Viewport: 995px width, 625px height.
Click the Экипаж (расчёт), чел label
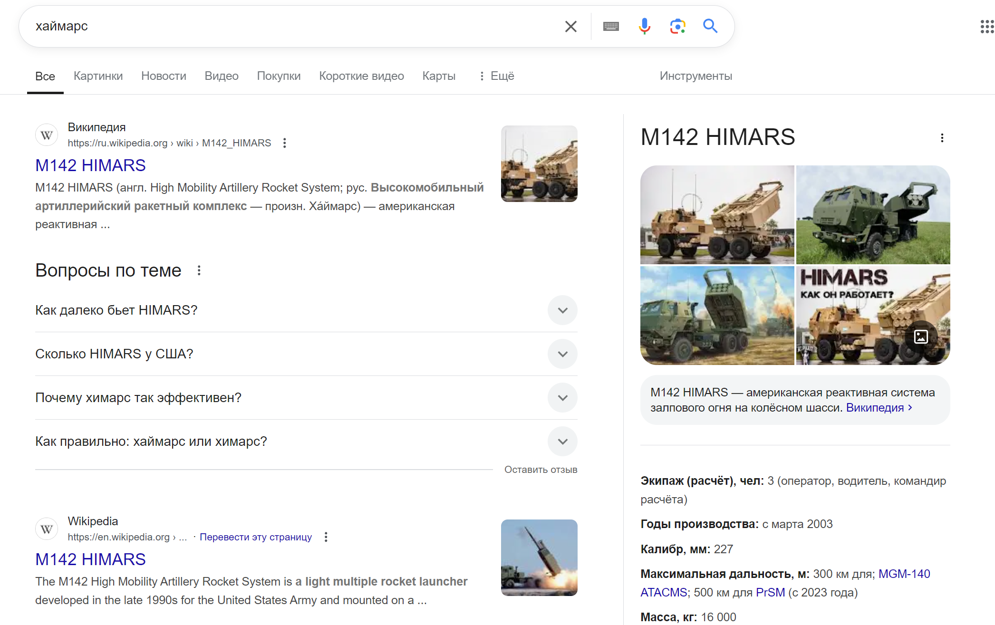click(x=702, y=481)
